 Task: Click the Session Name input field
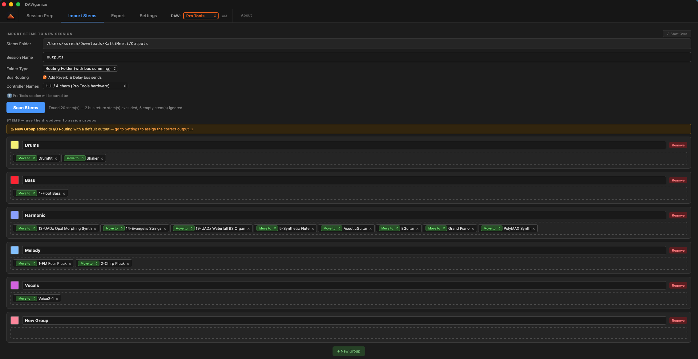click(x=366, y=57)
